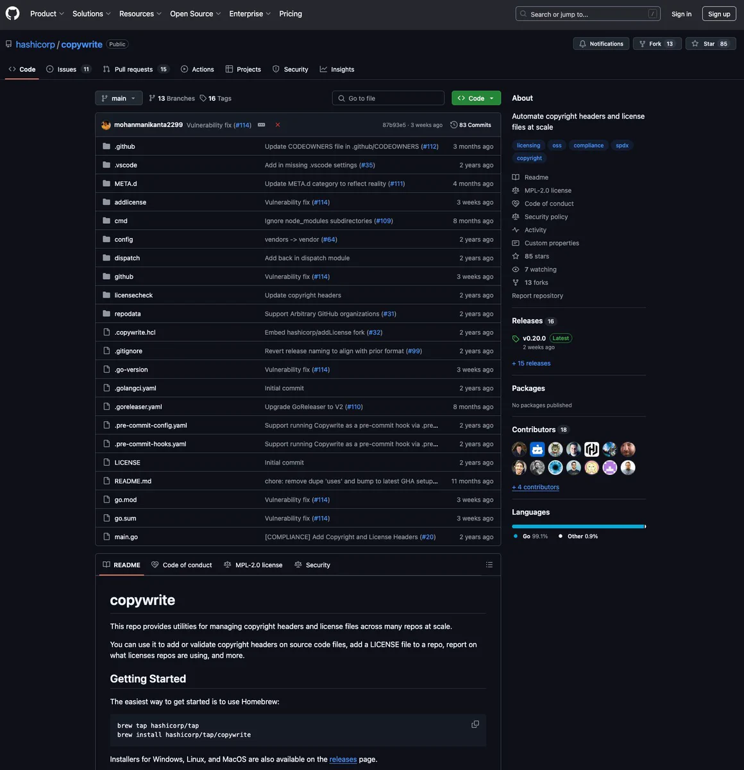Click the licensing topic tag
The width and height of the screenshot is (744, 770).
click(x=528, y=146)
